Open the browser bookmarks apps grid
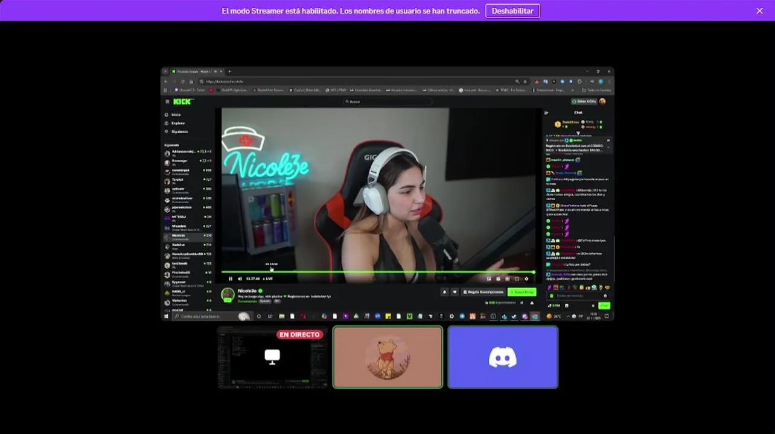775x434 pixels. (165, 90)
